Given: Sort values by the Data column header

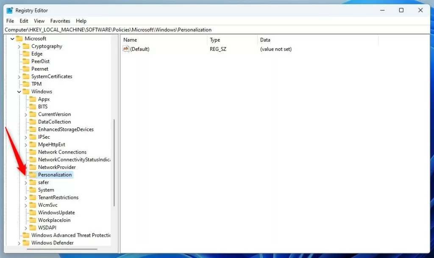Looking at the screenshot, I should pyautogui.click(x=318, y=39).
